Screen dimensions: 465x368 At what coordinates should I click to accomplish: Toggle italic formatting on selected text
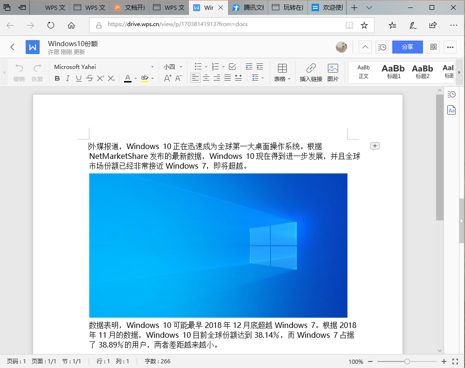point(68,79)
